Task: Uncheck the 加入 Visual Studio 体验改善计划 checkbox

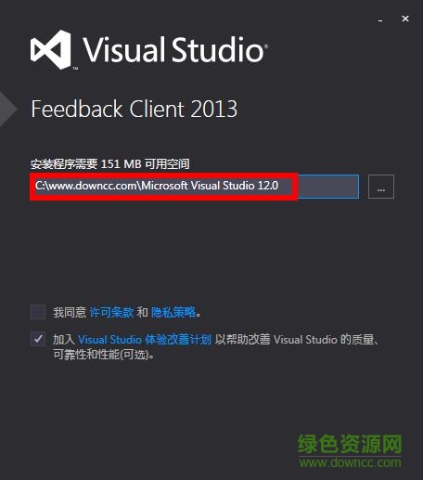Action: click(38, 339)
